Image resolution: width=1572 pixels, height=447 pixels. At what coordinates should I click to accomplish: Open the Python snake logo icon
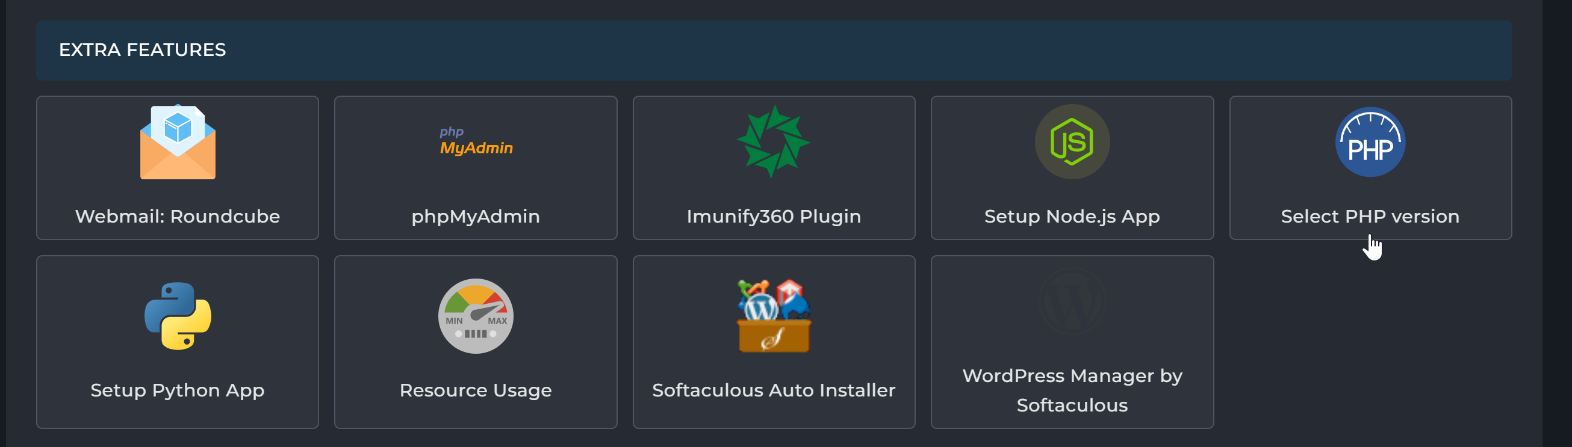pyautogui.click(x=178, y=316)
